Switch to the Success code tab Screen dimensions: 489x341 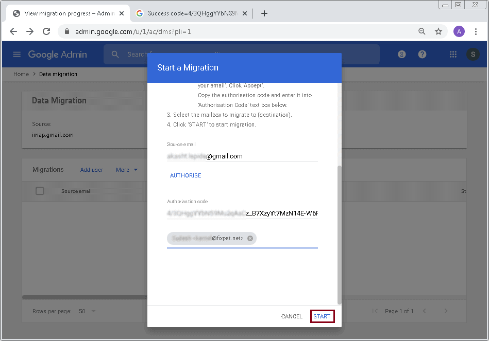(192, 13)
